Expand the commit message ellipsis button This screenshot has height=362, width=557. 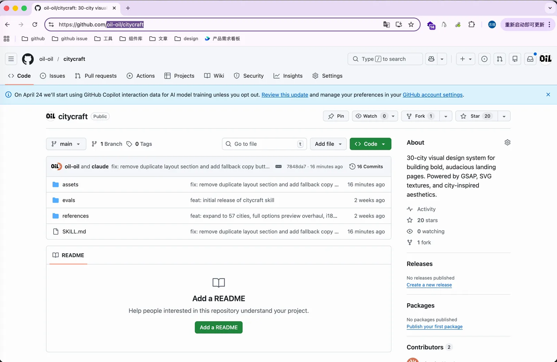[278, 167]
